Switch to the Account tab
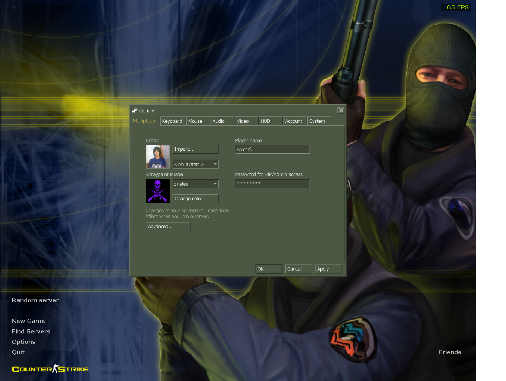The width and height of the screenshot is (506, 381). 294,121
